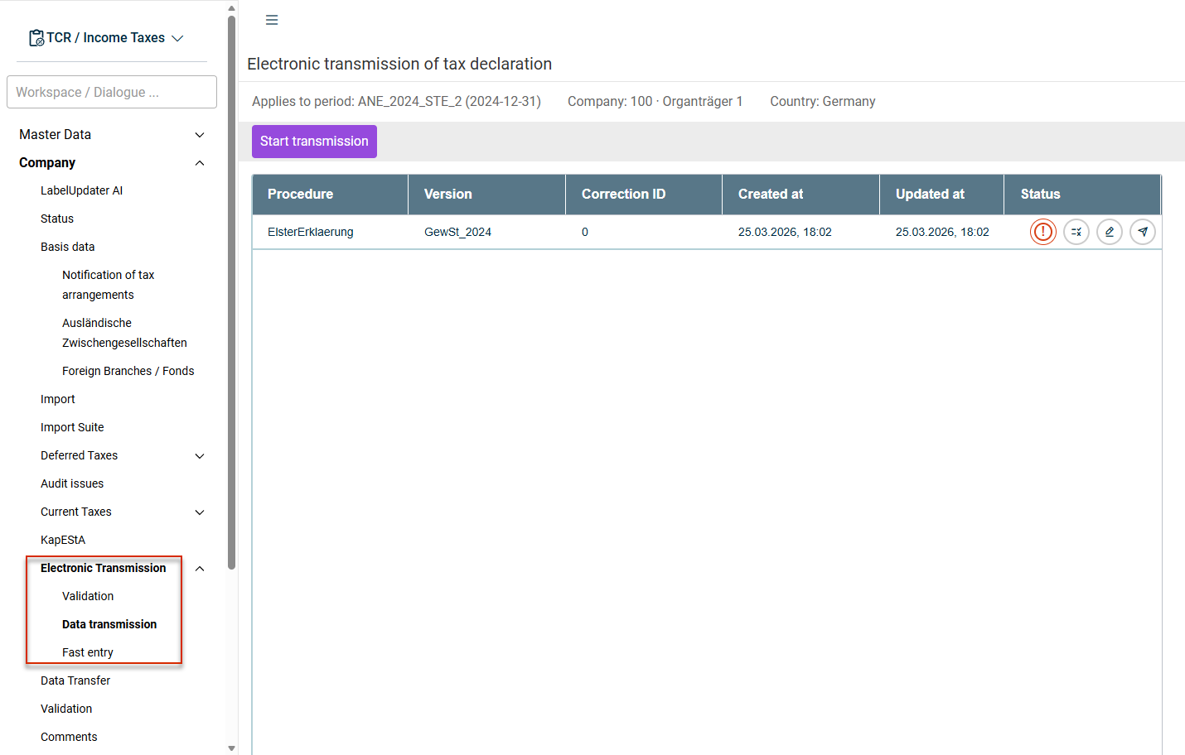Click the pencil edit icon in Status column
Screen dimensions: 1185x755
click(1109, 232)
